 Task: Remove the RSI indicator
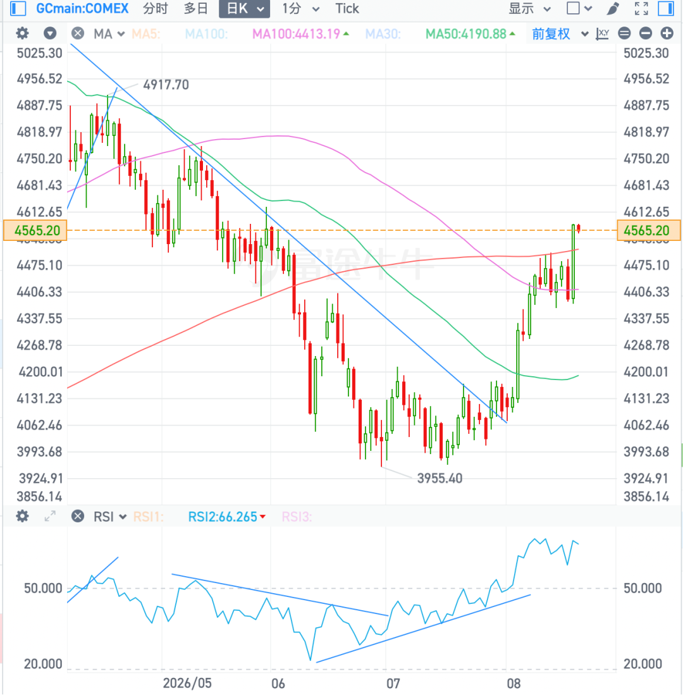[x=78, y=516]
